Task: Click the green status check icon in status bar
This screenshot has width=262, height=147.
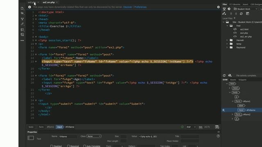Action: [x=182, y=127]
